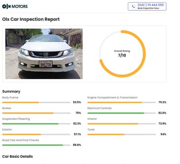Select Road Test And Final Checks bar
This screenshot has width=180, height=164.
pyautogui.click(x=36, y=145)
